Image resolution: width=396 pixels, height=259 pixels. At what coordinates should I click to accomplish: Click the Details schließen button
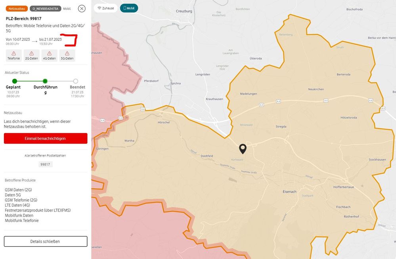pos(46,241)
